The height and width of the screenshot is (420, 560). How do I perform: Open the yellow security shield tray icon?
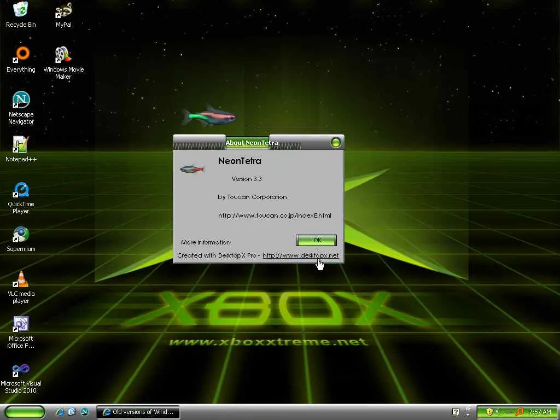click(x=489, y=412)
